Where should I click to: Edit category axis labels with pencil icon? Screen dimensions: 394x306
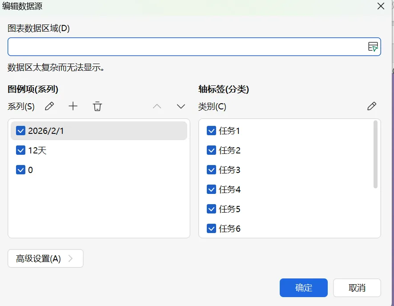point(372,106)
